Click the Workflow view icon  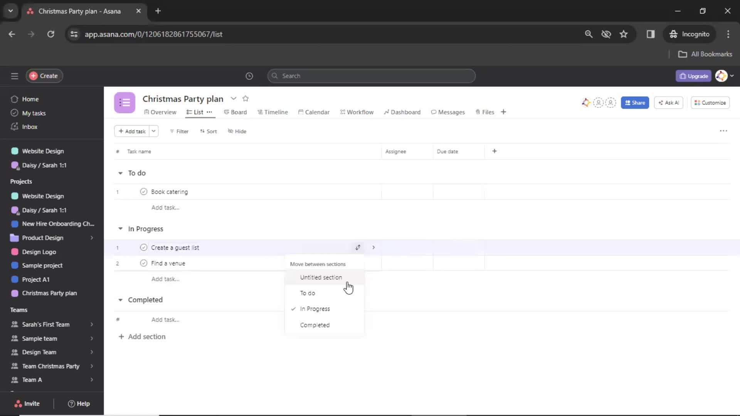tap(343, 112)
